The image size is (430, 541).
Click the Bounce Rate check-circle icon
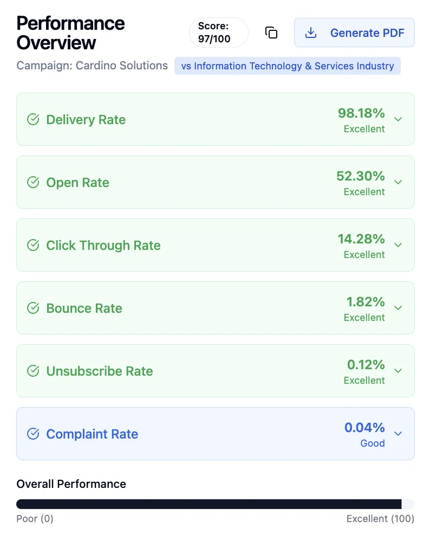point(33,308)
